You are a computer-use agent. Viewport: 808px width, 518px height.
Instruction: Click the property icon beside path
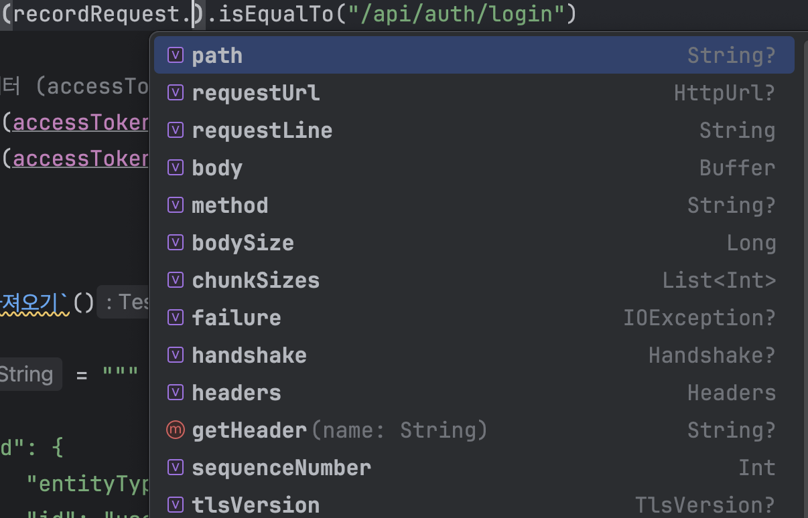pos(175,55)
